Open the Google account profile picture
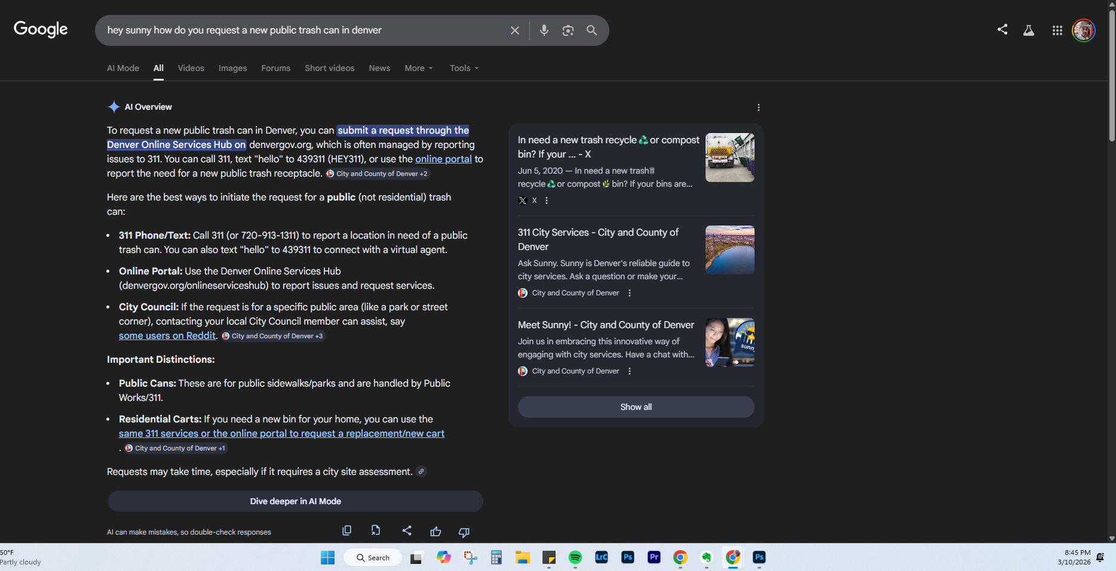 pyautogui.click(x=1083, y=30)
